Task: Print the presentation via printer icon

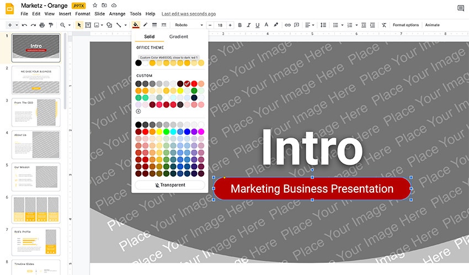Action: click(42, 25)
